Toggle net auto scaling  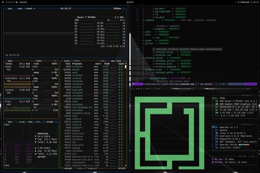30,122
